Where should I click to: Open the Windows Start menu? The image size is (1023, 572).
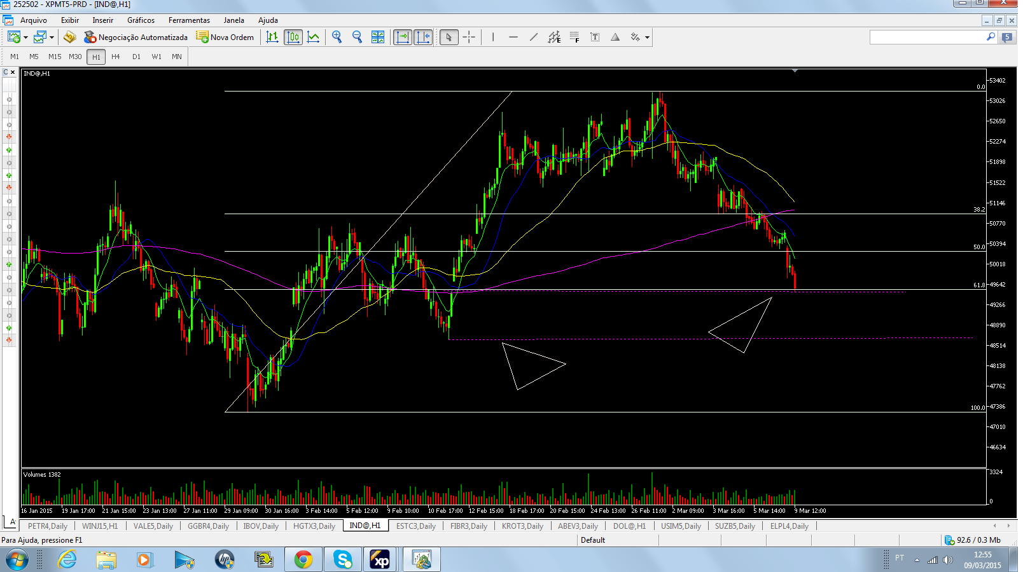click(x=17, y=560)
